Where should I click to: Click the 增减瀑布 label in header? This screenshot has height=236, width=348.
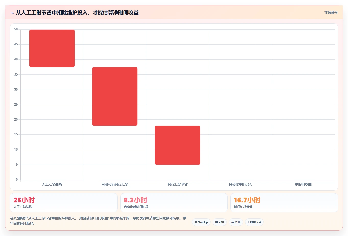[331, 12]
